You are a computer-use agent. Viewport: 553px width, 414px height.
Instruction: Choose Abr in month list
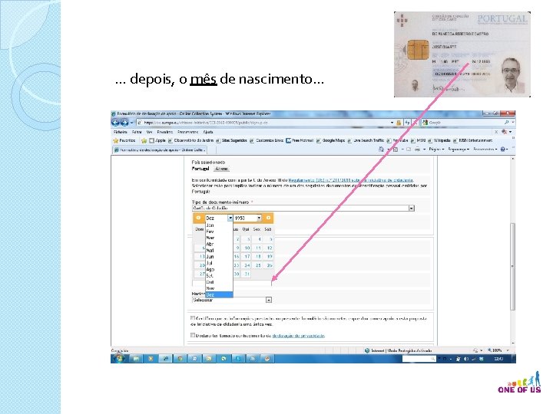(219, 244)
